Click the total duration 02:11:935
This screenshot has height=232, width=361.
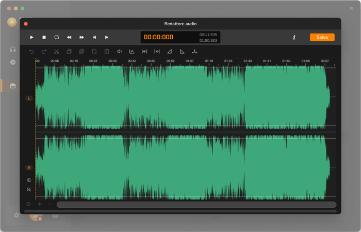pyautogui.click(x=208, y=35)
